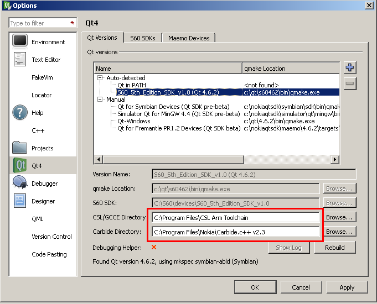Viewport: 377px width, 304px height.
Task: Select QML in the category list
Action: point(43,219)
